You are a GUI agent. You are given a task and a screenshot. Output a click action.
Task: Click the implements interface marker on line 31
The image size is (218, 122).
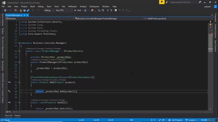(9, 102)
